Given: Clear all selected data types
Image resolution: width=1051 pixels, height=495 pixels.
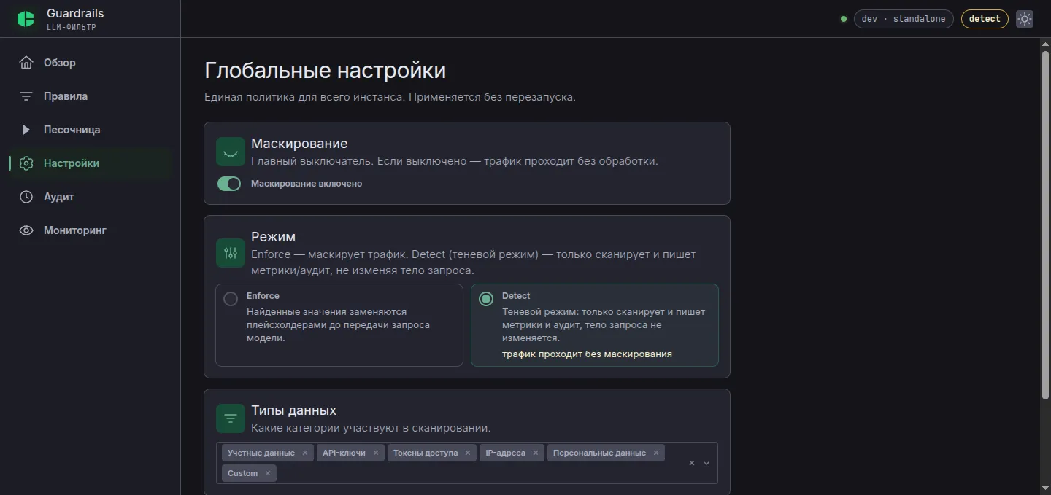Looking at the screenshot, I should tap(692, 463).
